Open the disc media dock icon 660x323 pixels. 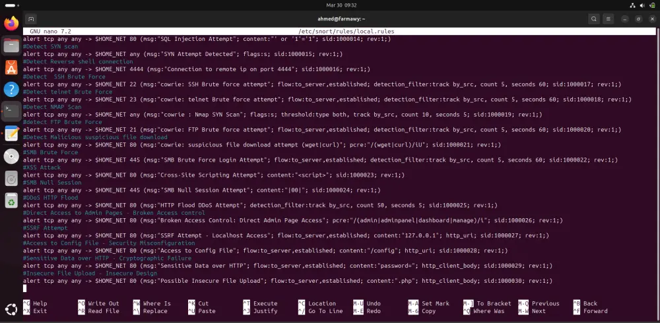pyautogui.click(x=11, y=156)
